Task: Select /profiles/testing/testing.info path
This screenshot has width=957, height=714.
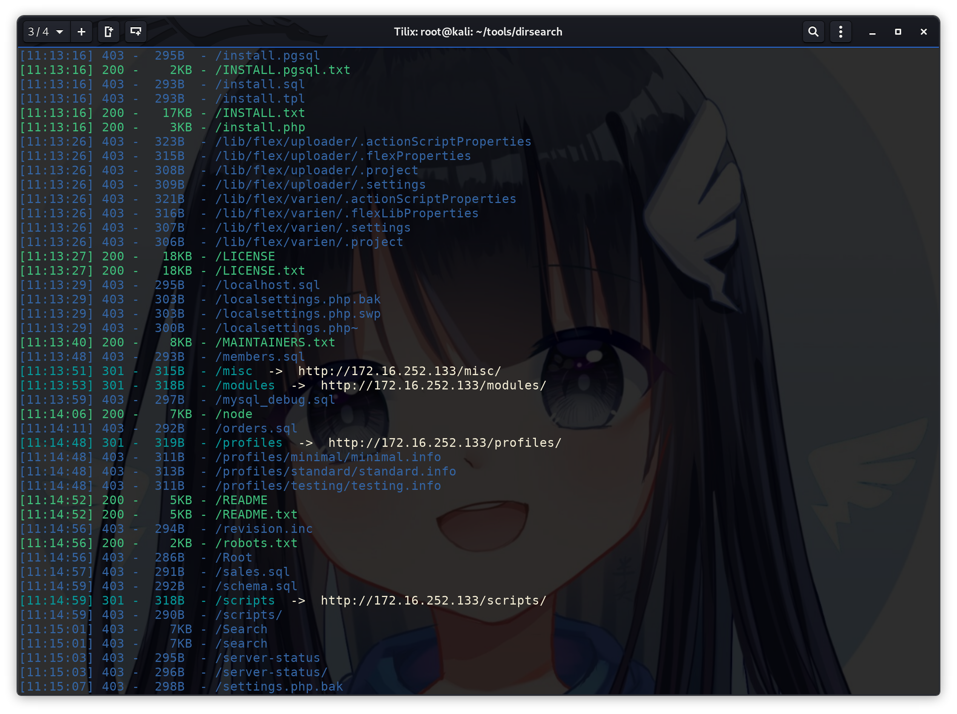Action: tap(328, 486)
